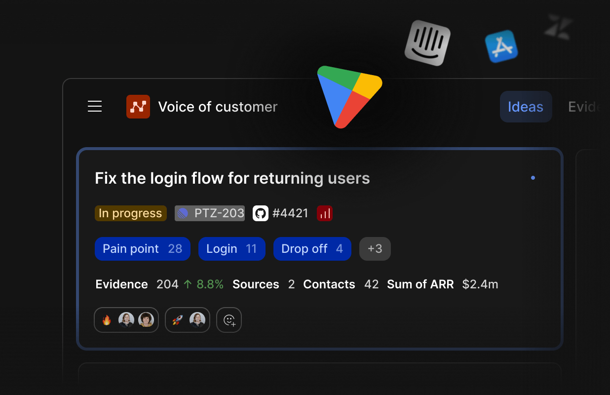
Task: Open the Linear issue PTZ-203 link
Action: point(210,213)
